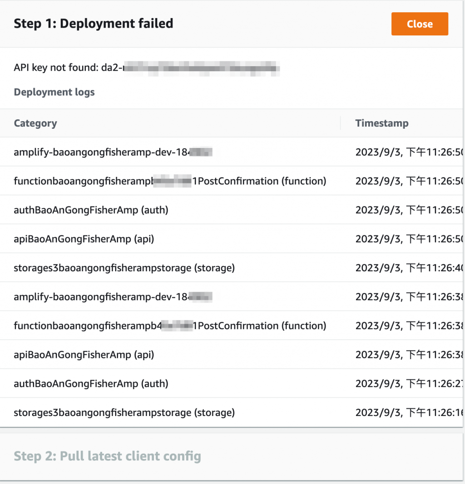Sort by the Category column header
Viewport: 465px width, 484px height.
[x=35, y=123]
